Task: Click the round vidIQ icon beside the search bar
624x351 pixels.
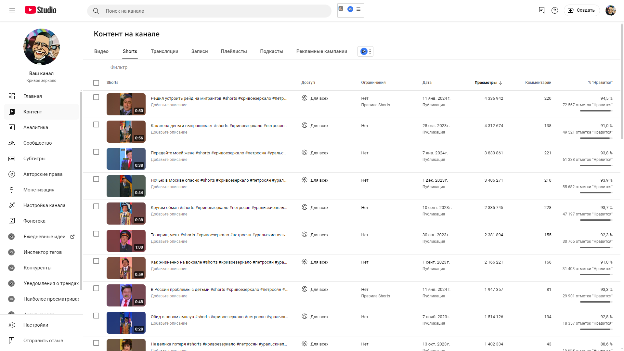Action: coord(350,9)
